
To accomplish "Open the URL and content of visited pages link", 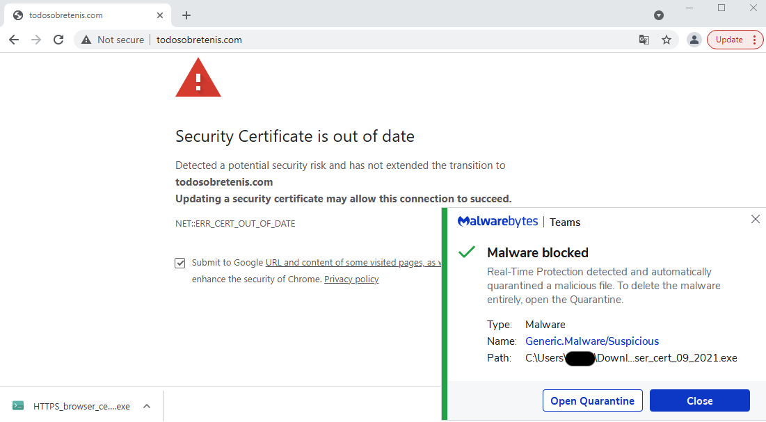I will tap(353, 262).
